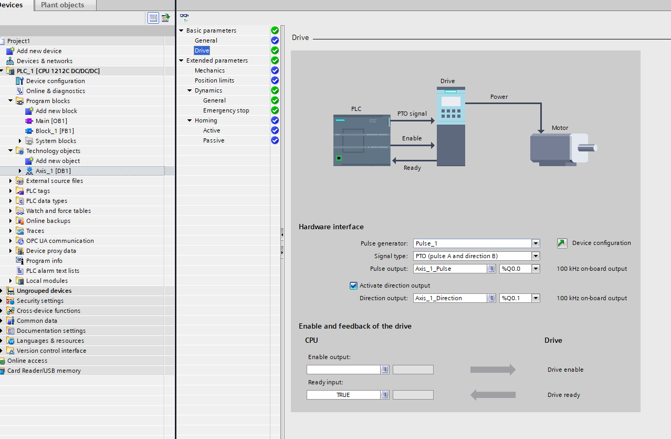671x439 pixels.
Task: Select Mechanics under Extended parameters
Action: coord(209,70)
